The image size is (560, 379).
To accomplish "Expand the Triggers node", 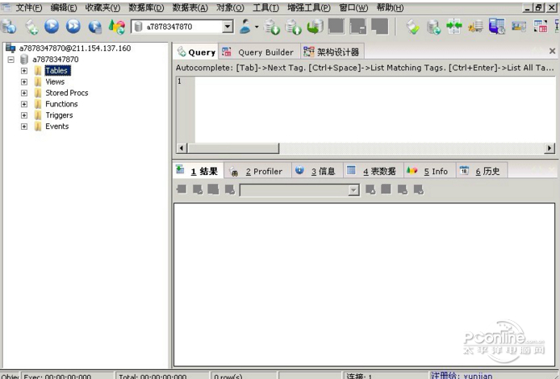I will coord(24,115).
